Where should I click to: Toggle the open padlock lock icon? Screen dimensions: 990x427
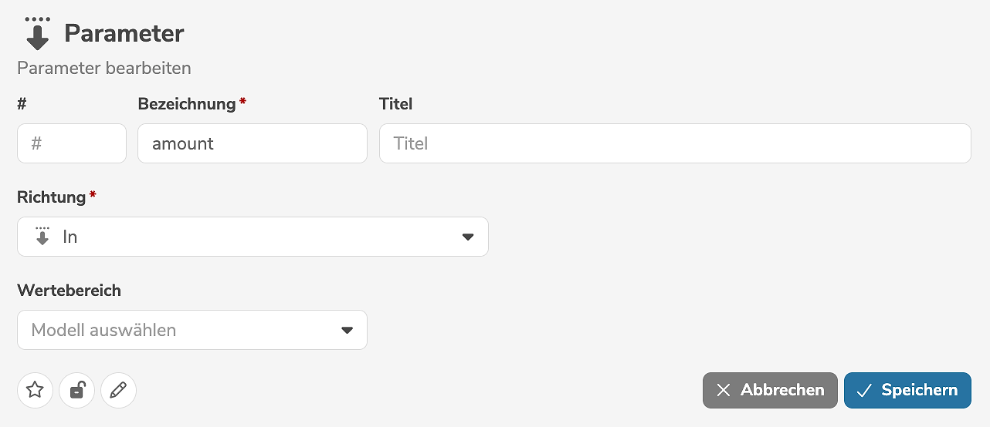[77, 390]
